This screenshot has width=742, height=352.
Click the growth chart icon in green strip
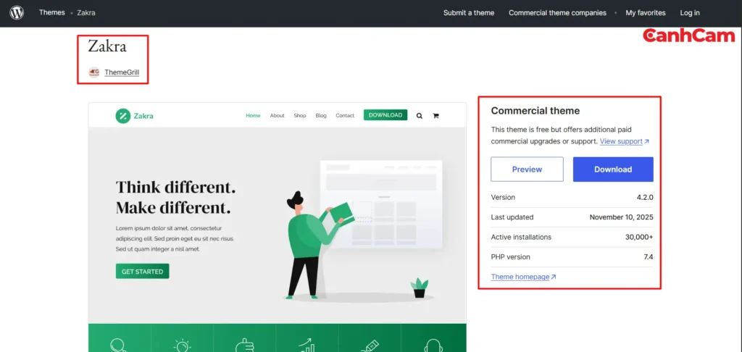pos(307,345)
